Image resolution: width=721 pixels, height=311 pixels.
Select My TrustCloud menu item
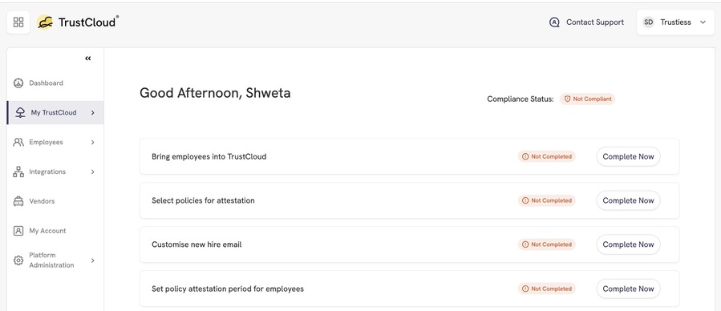click(55, 112)
